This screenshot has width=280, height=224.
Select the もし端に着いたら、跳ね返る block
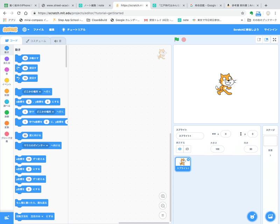point(31,203)
